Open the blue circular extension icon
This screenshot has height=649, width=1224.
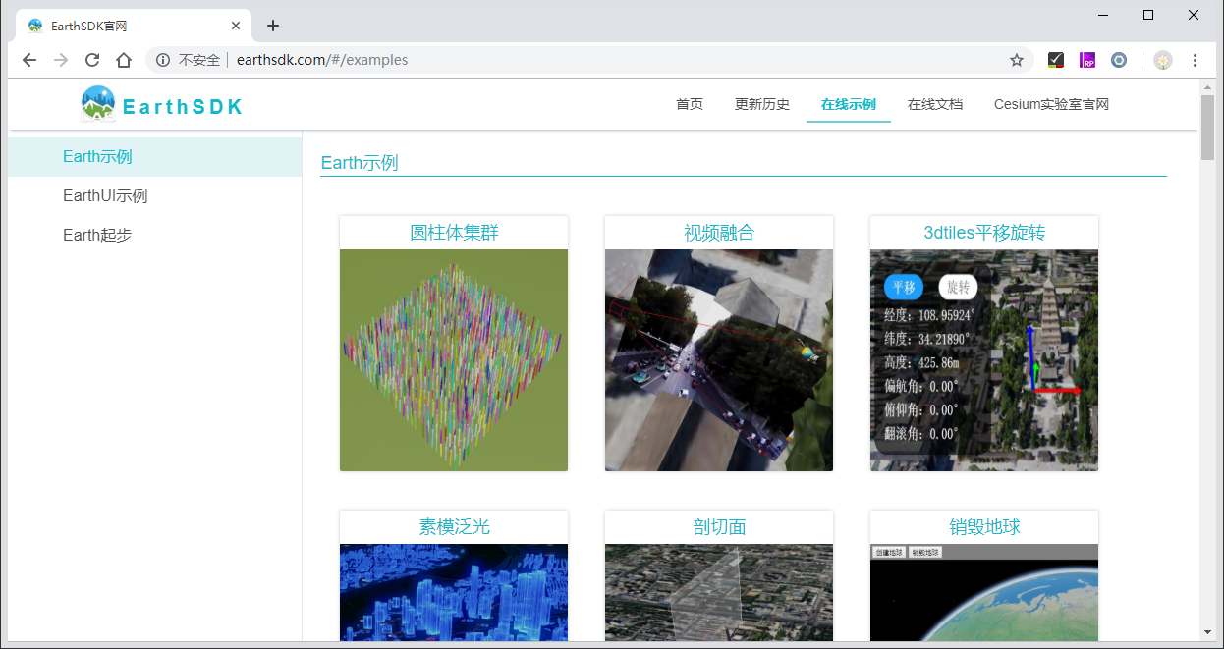pos(1119,60)
